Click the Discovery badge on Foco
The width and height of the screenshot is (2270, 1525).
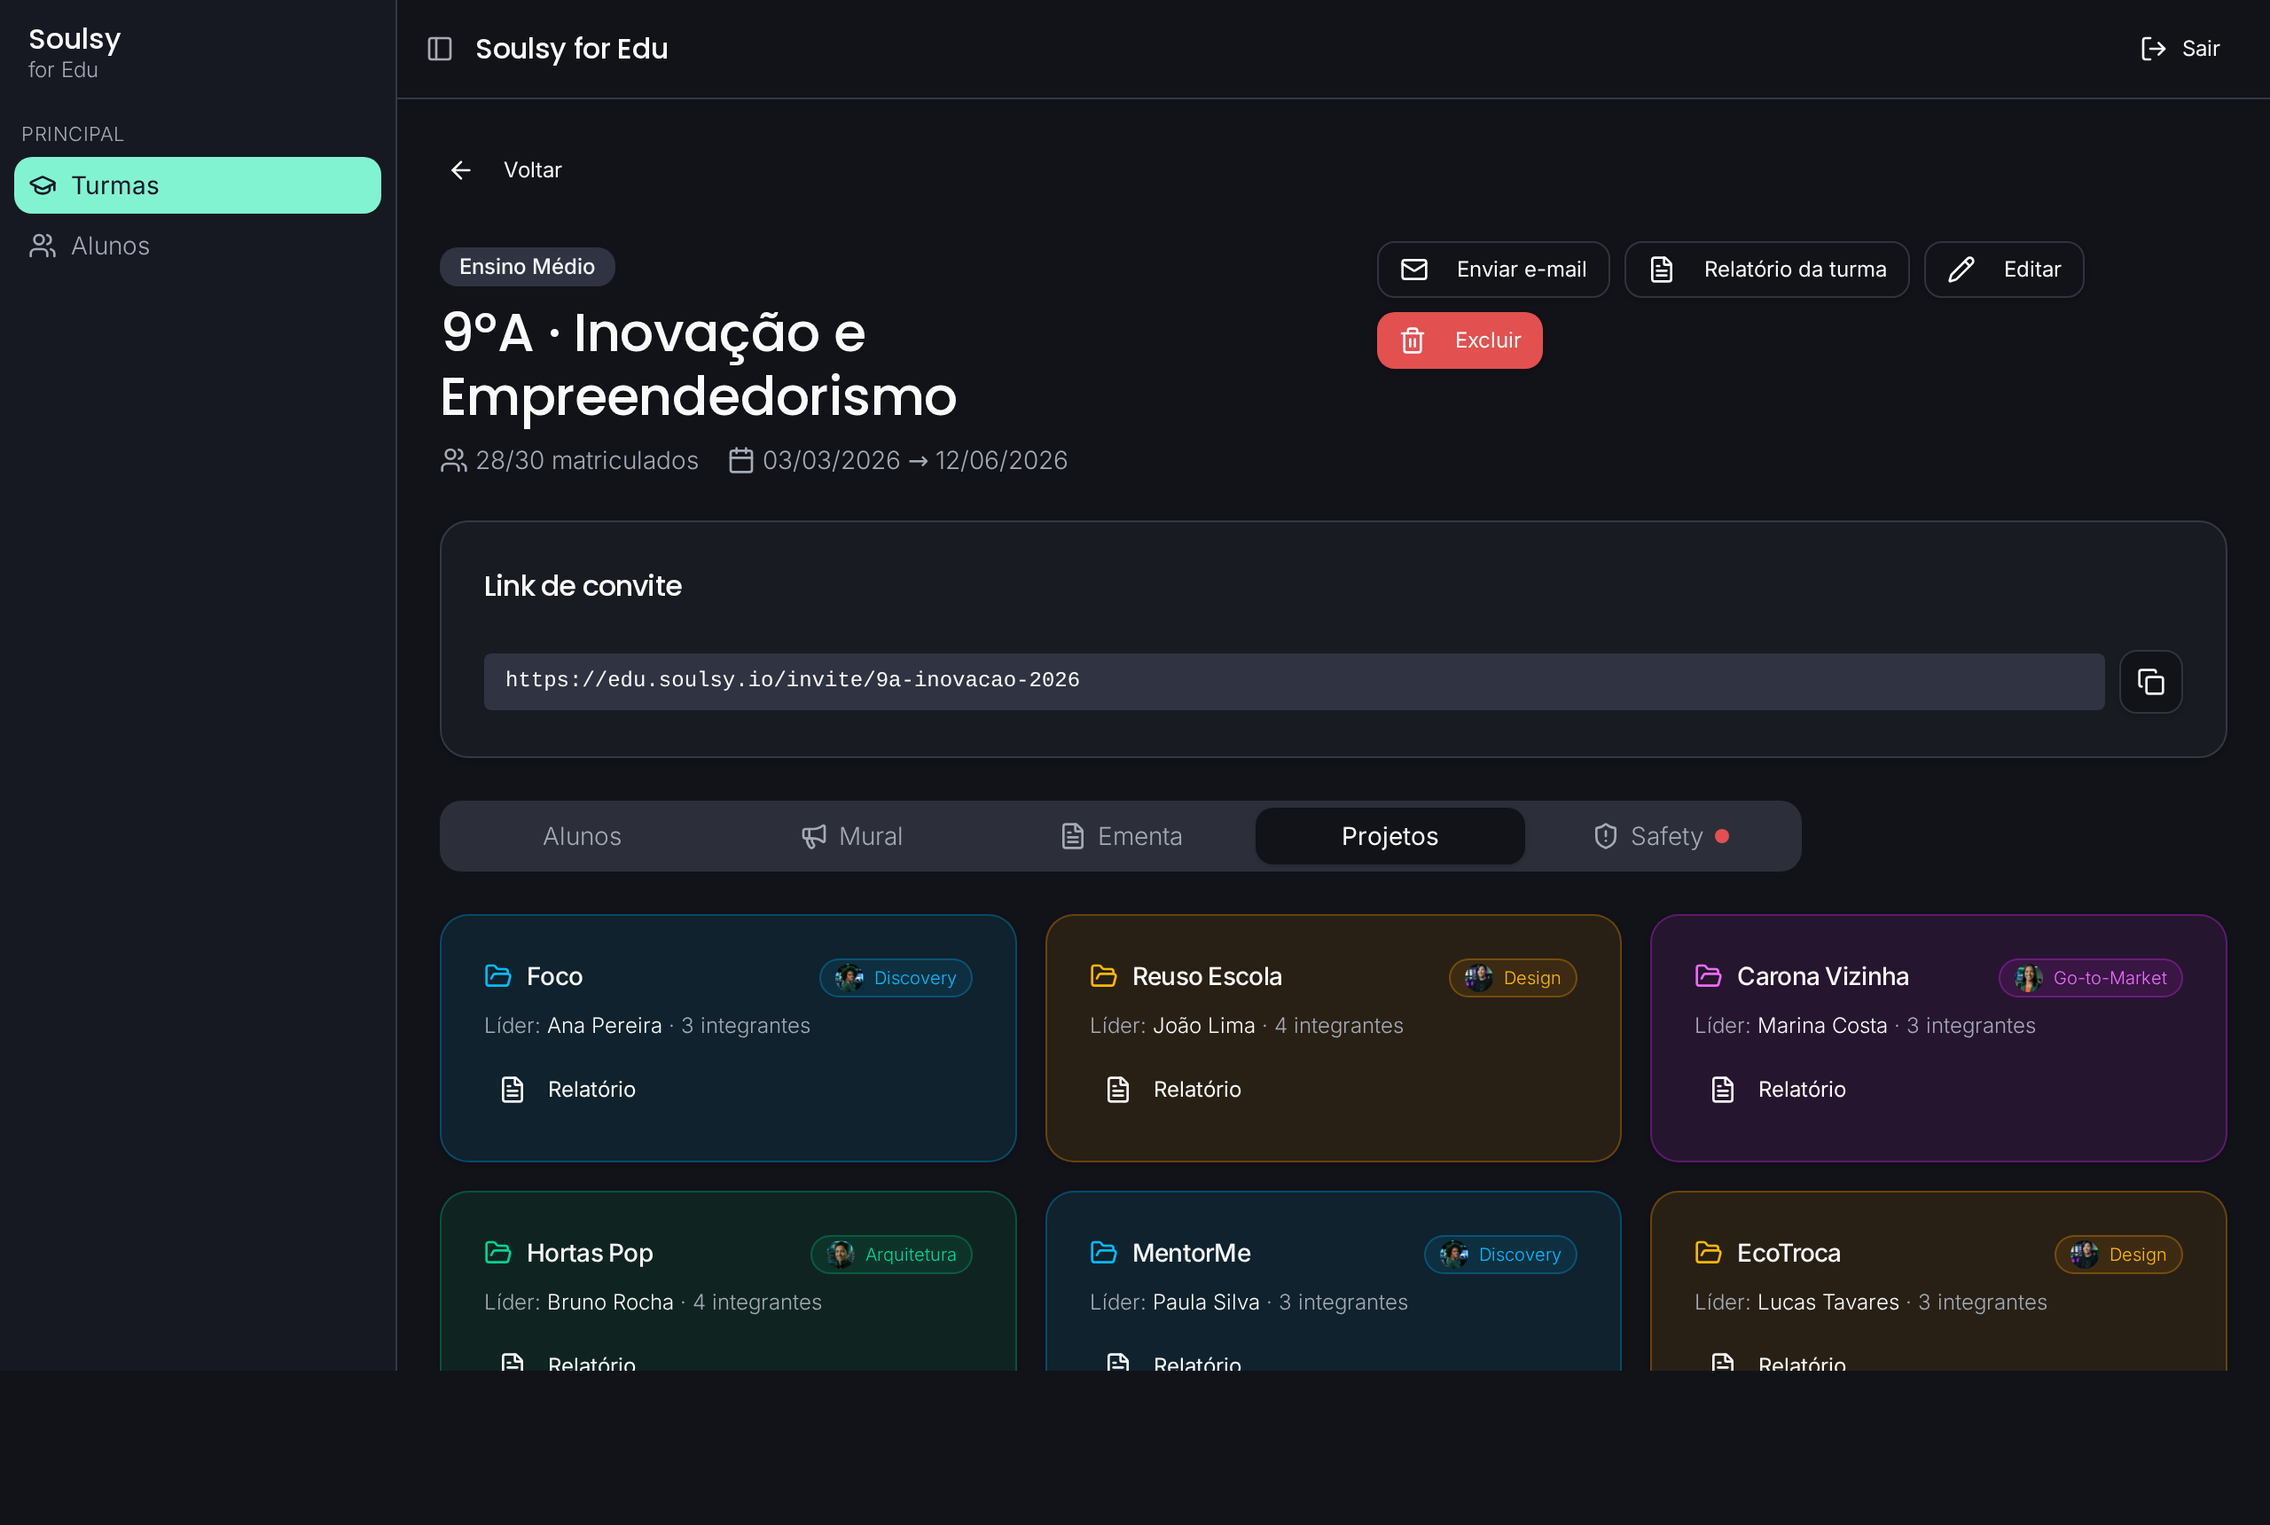point(896,977)
